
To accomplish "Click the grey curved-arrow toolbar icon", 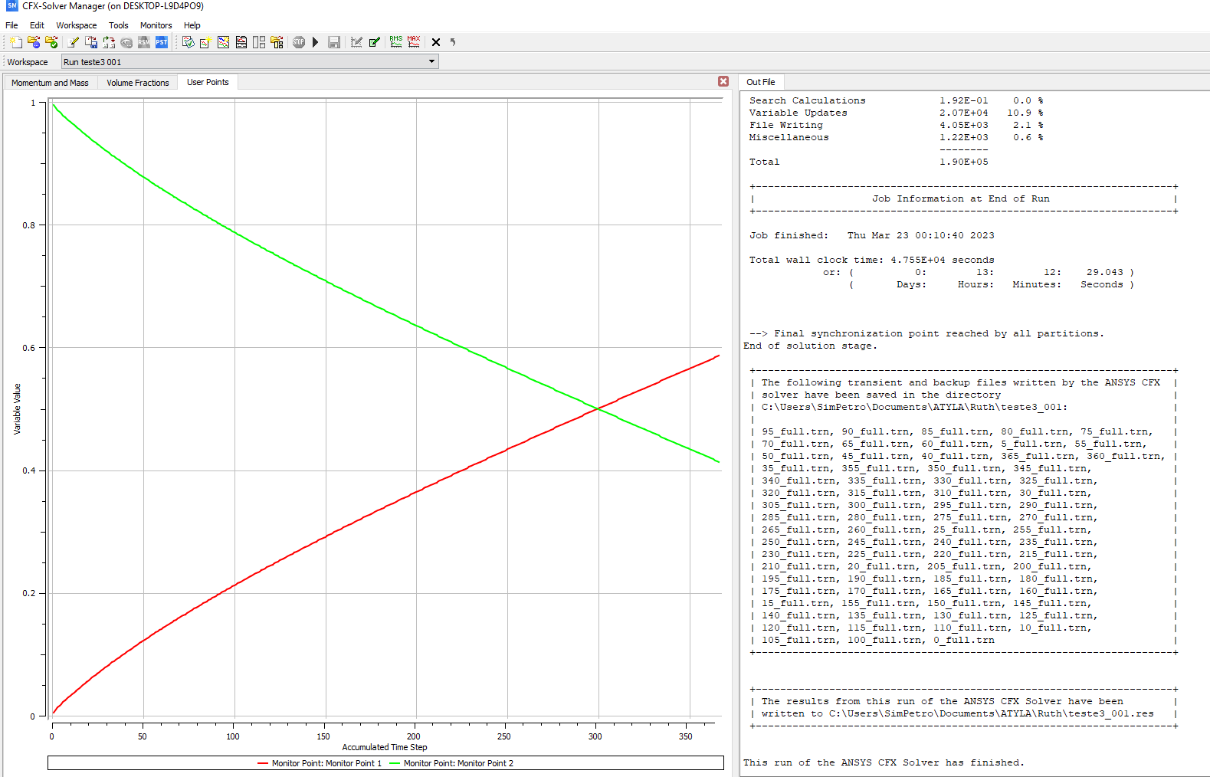I will click(x=453, y=42).
